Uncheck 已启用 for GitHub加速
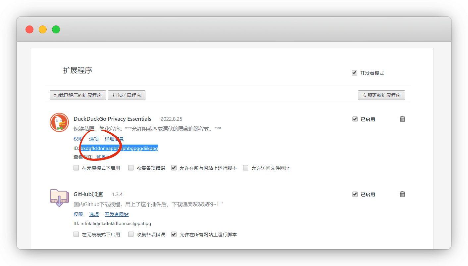Image resolution: width=468 pixels, height=266 pixels. pos(355,194)
